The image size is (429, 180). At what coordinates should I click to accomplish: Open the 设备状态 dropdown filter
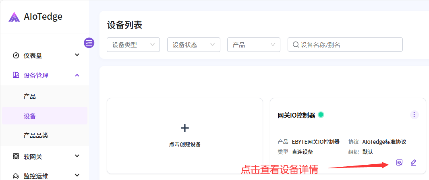193,45
